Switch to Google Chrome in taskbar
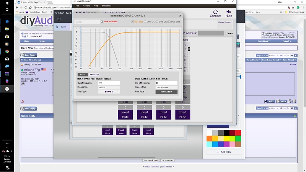The width and height of the screenshot is (306, 172). point(7,52)
